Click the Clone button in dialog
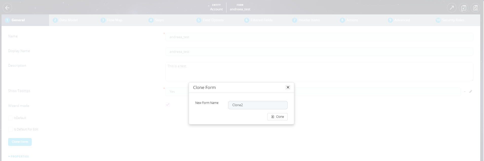 click(277, 117)
